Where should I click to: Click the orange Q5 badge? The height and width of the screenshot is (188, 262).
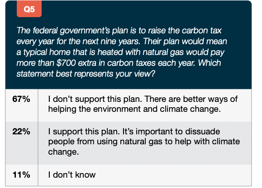pyautogui.click(x=29, y=9)
